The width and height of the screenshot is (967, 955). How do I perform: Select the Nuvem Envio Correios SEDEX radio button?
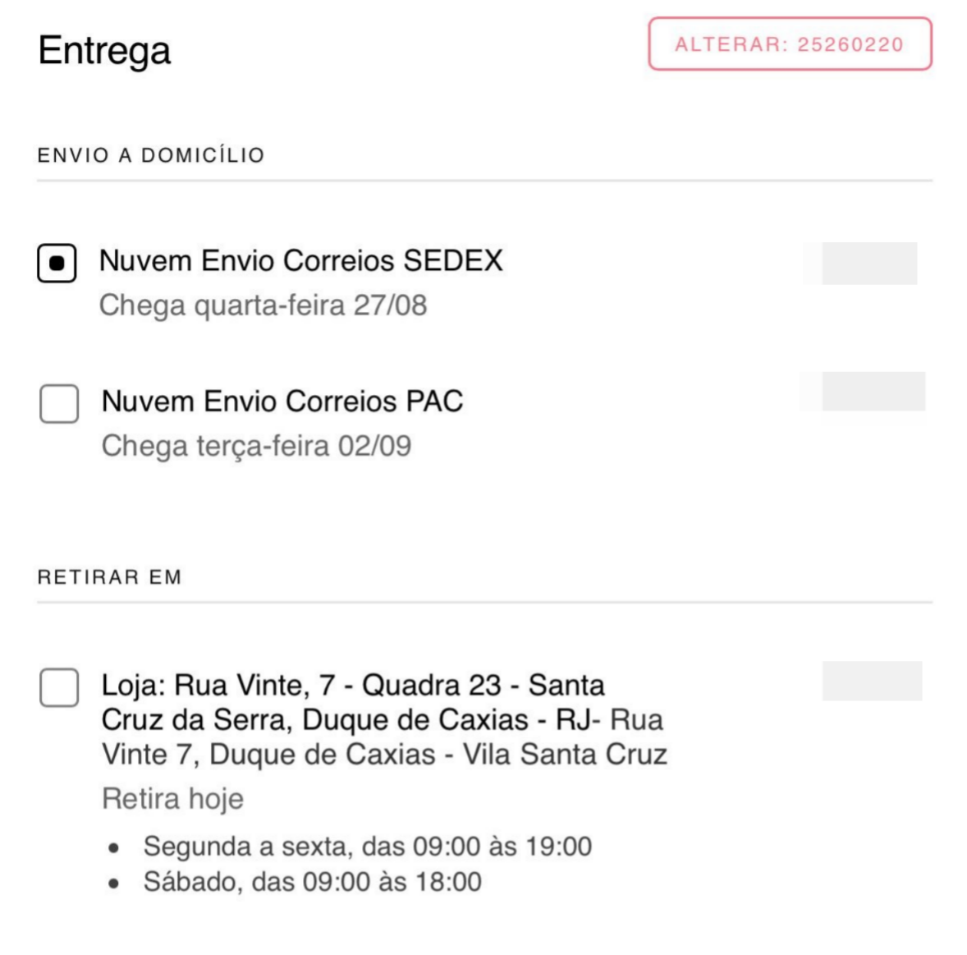pos(57,263)
